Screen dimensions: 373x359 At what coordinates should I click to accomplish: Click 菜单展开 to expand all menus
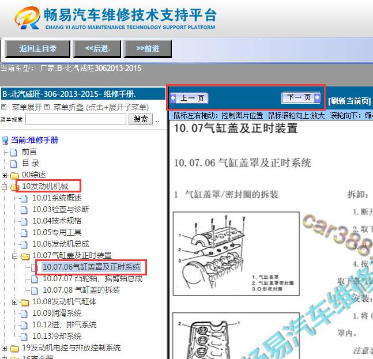point(27,107)
